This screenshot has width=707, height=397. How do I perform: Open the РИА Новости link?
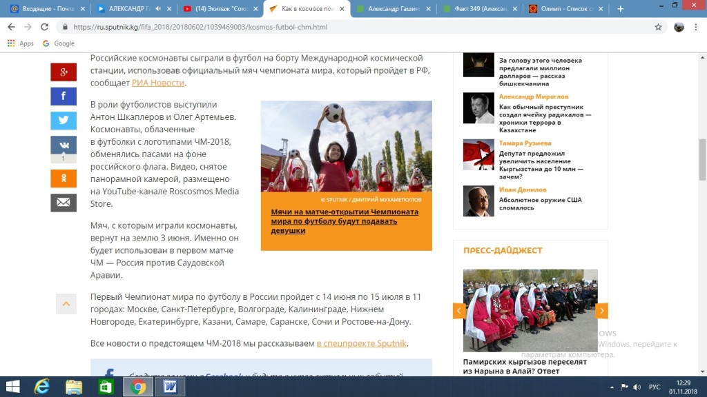(158, 83)
